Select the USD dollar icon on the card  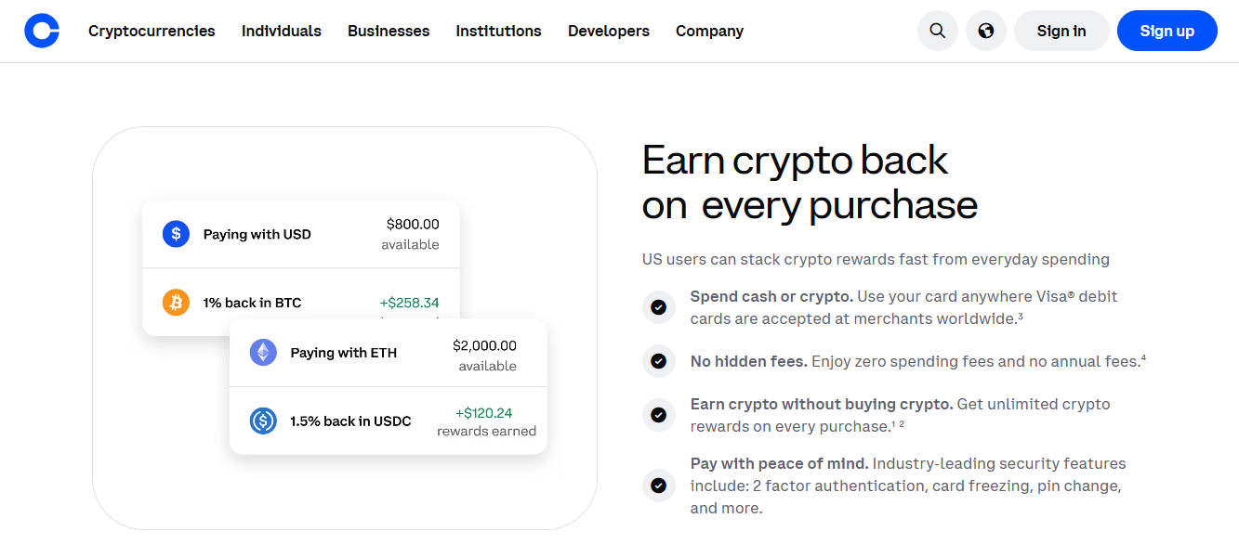click(x=176, y=234)
